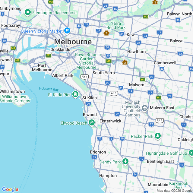Click the Albert Park label

pos(63,75)
